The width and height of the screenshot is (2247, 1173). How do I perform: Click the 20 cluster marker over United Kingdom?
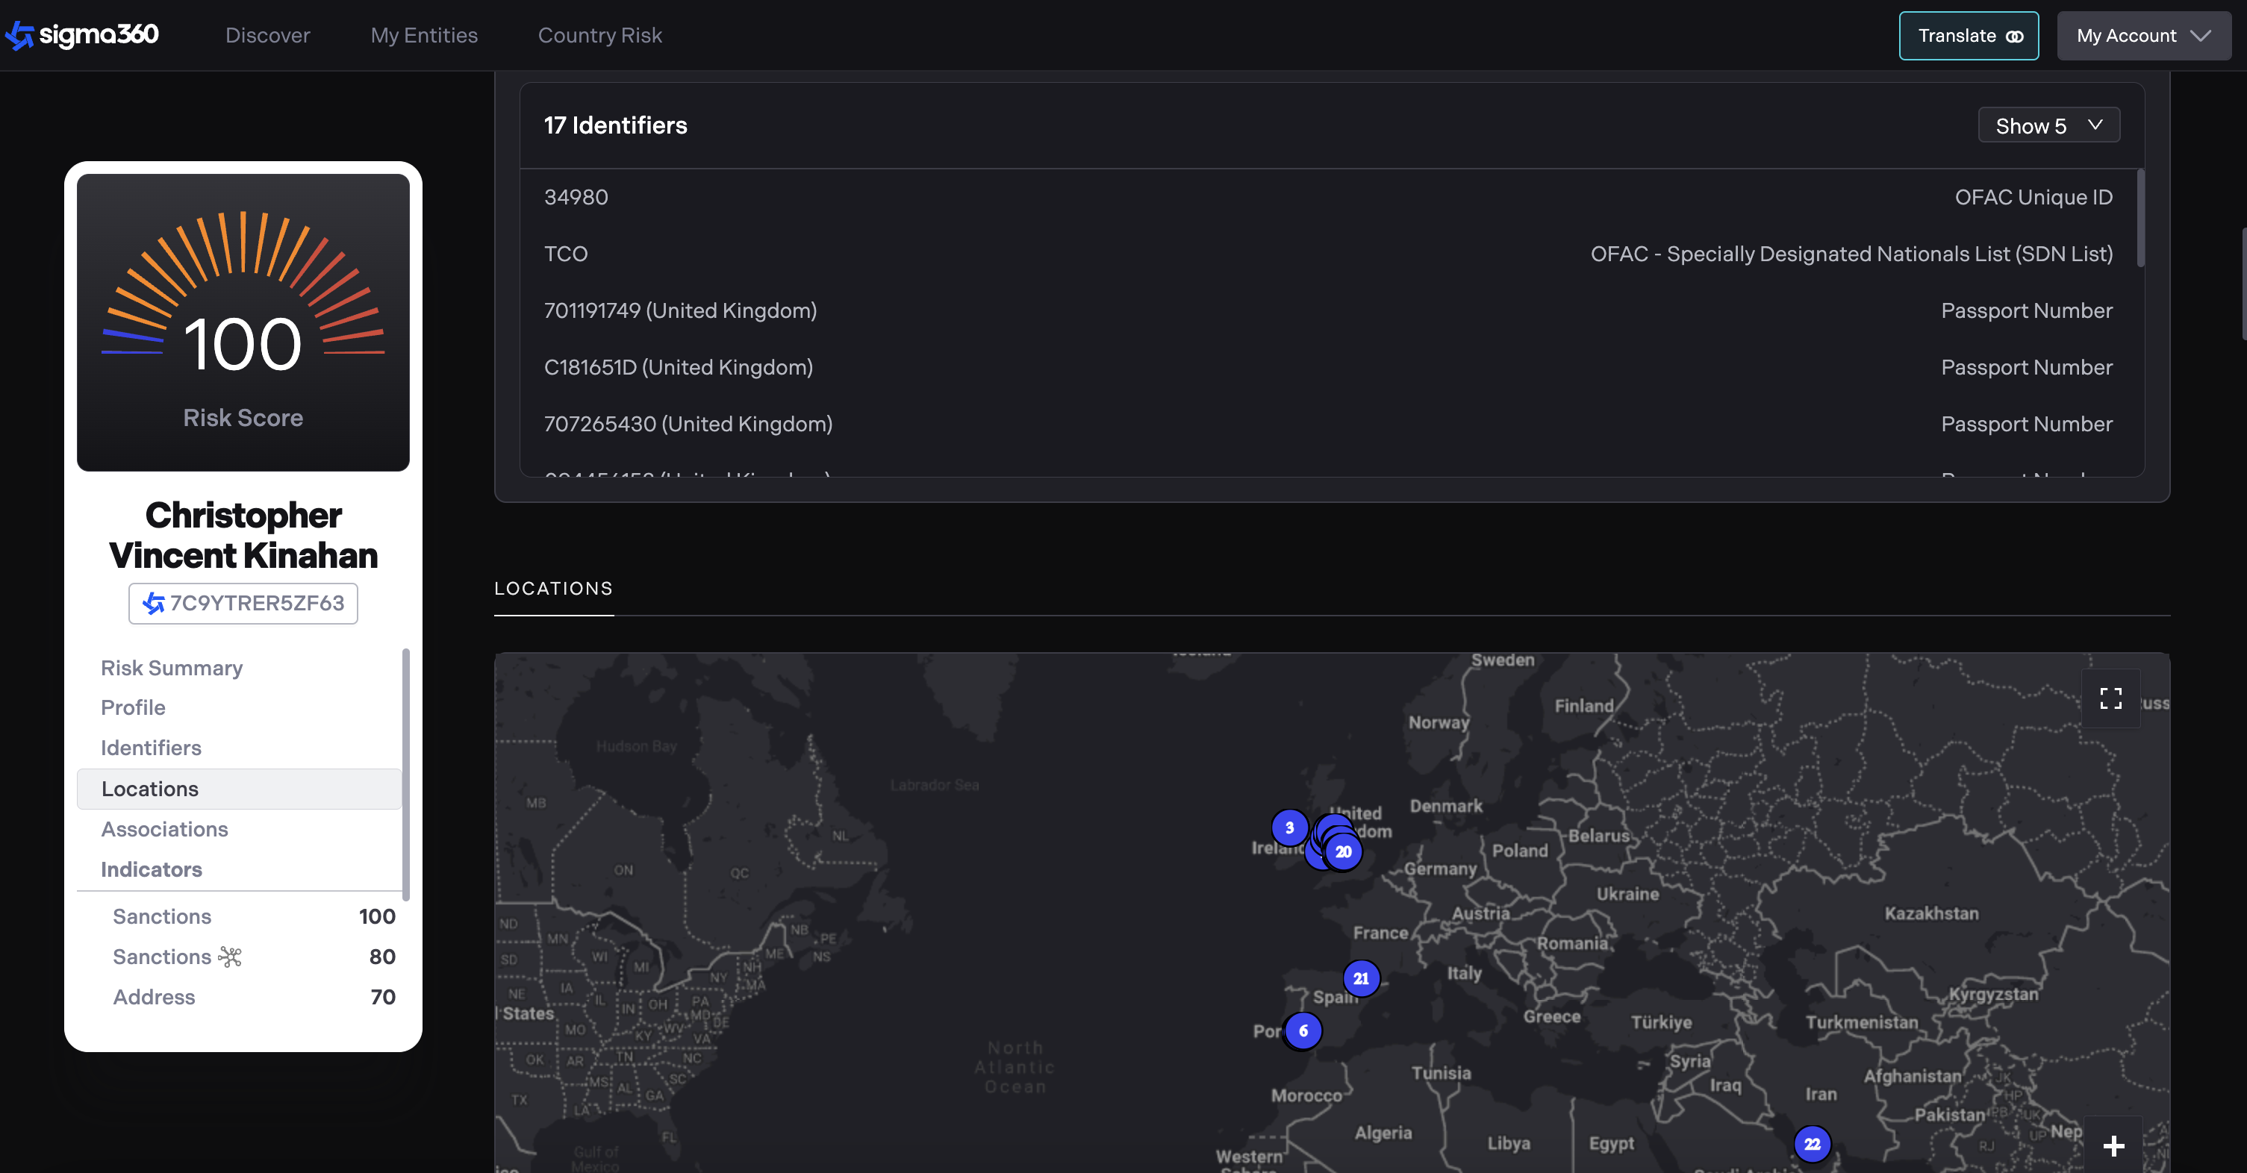1343,852
